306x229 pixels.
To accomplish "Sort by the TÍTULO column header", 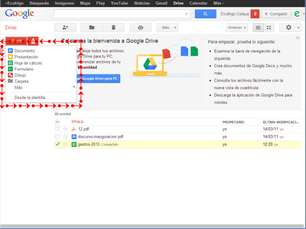I will tap(77, 122).
